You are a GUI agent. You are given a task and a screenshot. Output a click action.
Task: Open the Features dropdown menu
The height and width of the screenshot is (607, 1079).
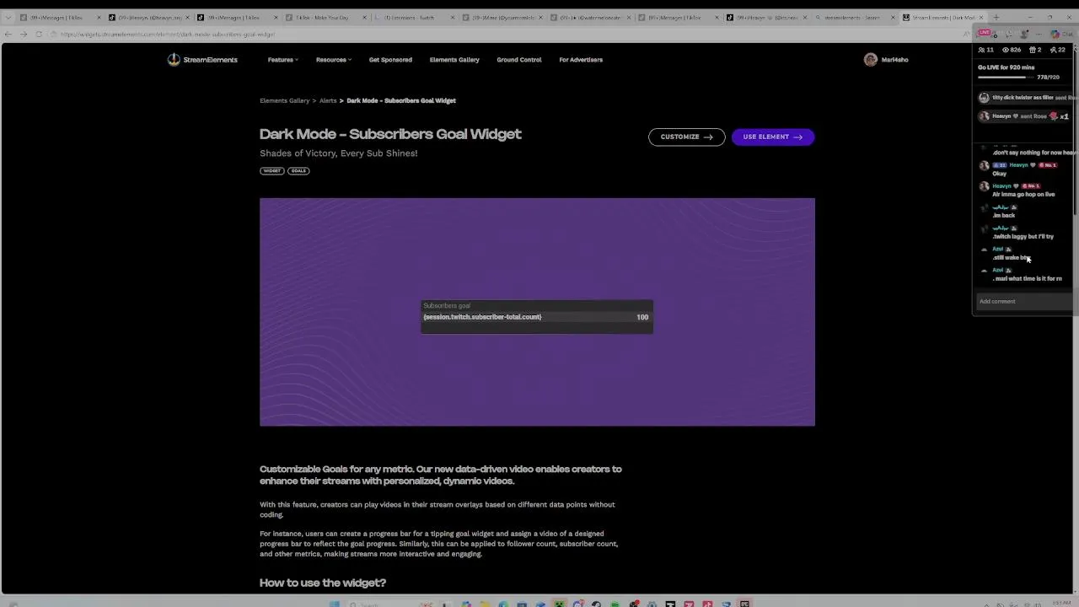(x=283, y=60)
